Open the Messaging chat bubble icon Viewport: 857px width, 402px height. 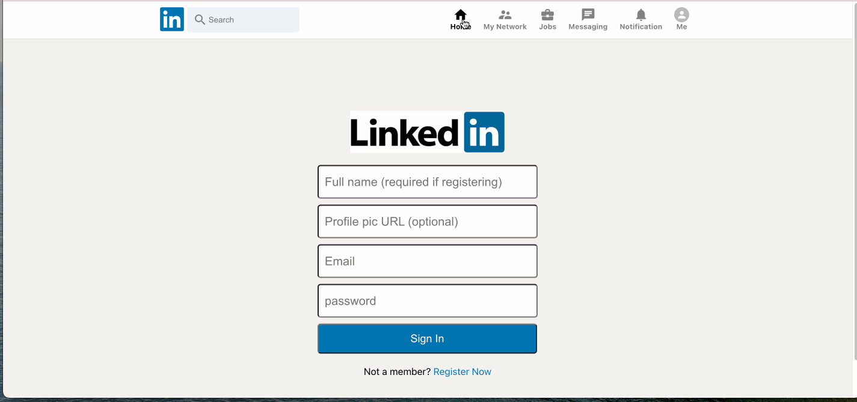(588, 14)
